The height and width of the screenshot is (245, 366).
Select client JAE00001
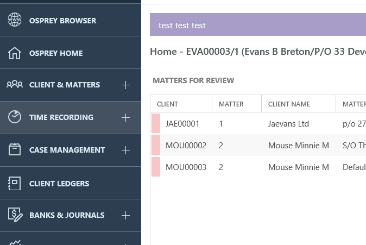[x=182, y=124]
